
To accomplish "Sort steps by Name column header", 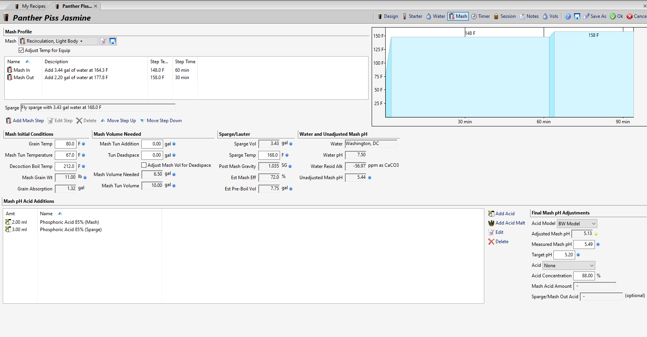I will [23, 62].
